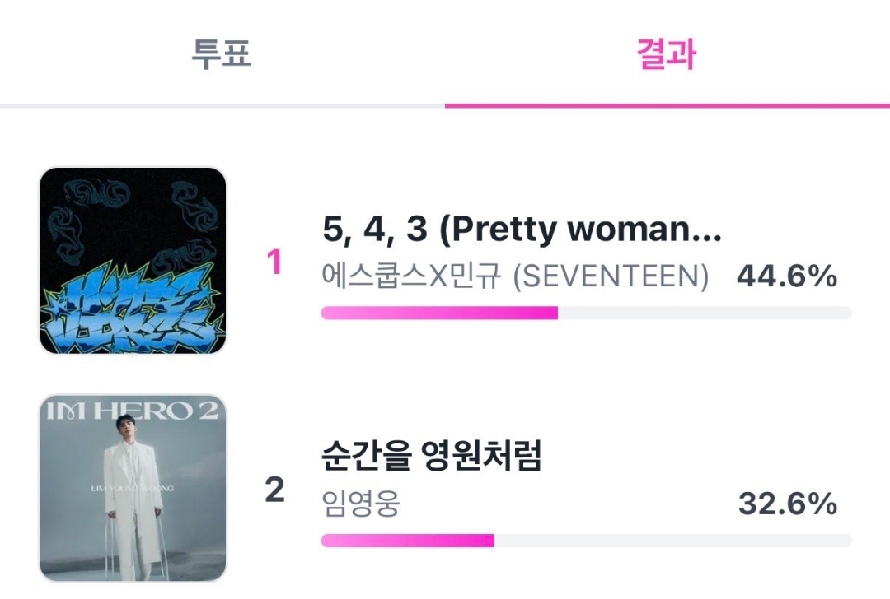
Task: Open the blue graffiti album cover thumbnail
Action: tap(133, 261)
